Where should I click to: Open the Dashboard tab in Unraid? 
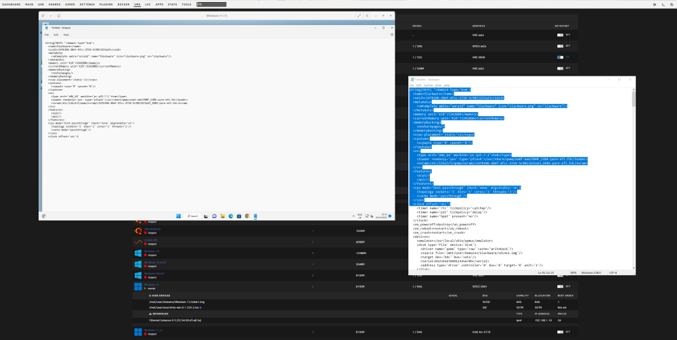pos(11,4)
